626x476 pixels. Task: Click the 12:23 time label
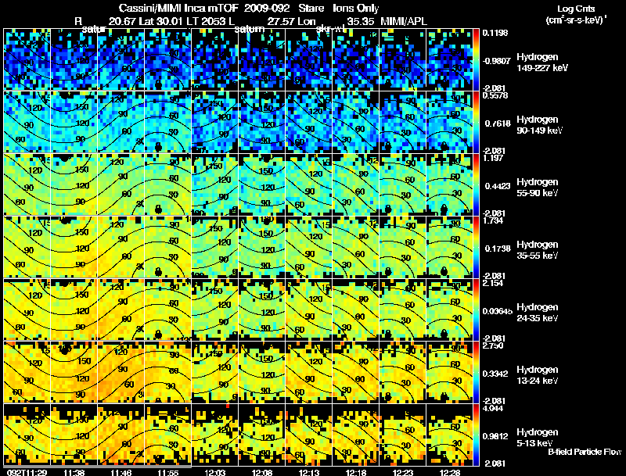point(403,472)
